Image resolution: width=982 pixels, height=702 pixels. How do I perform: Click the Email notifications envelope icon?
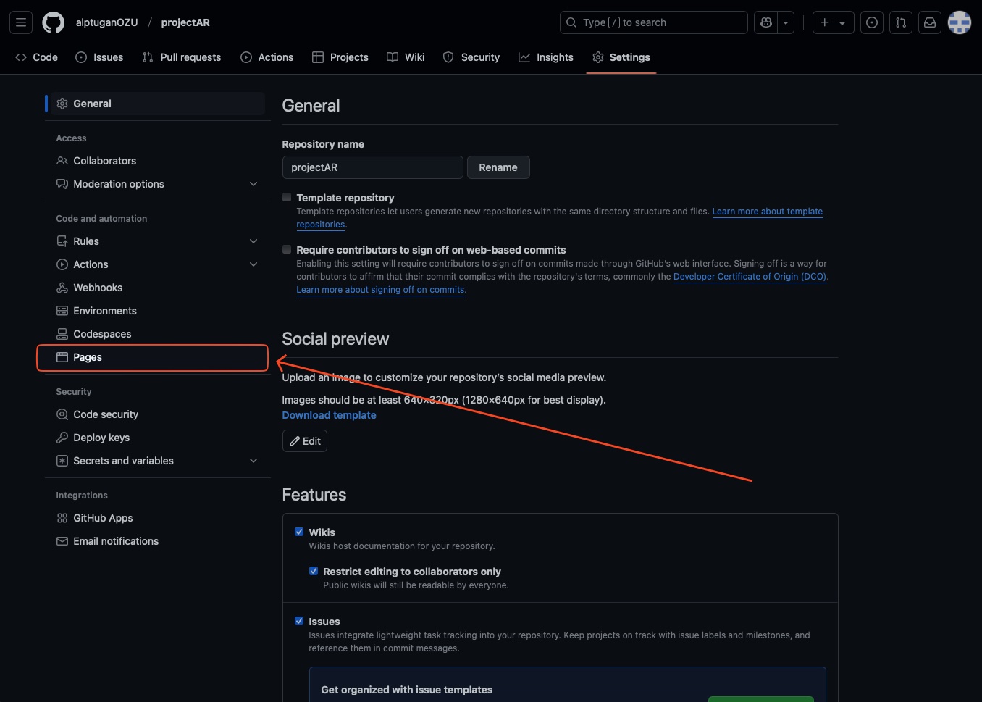tap(62, 541)
